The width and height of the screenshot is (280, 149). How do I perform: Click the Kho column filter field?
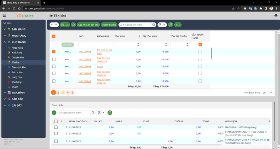tap(86, 44)
